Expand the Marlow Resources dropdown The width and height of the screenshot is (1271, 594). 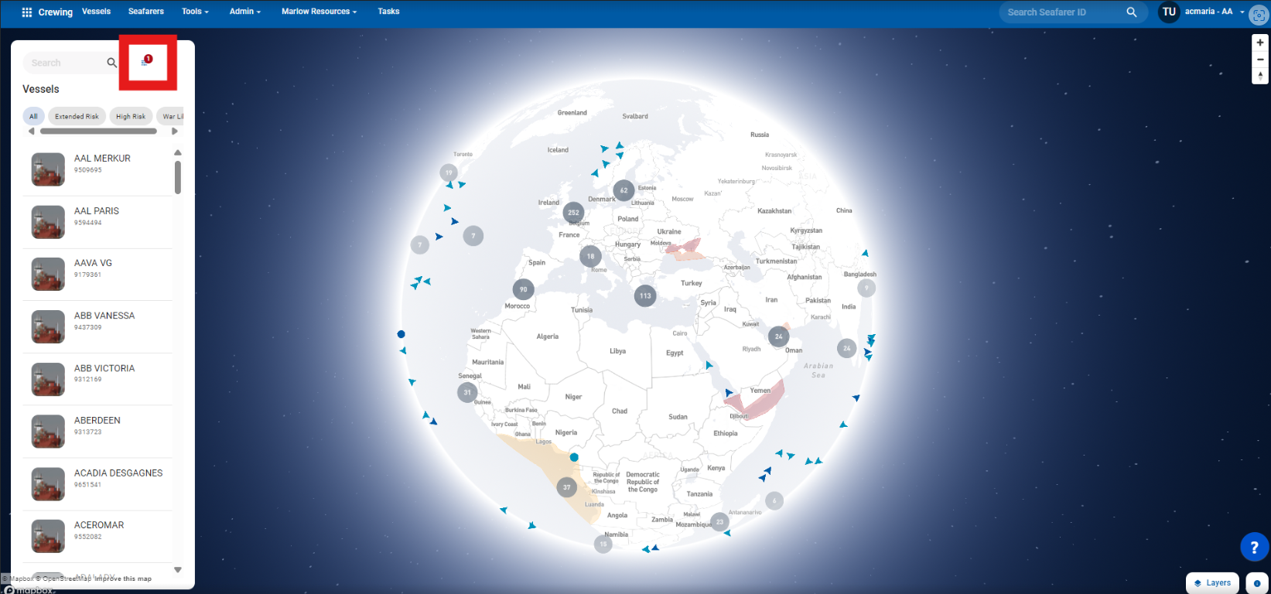pyautogui.click(x=319, y=12)
